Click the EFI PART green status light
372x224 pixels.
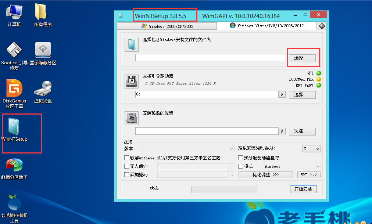coord(319,85)
